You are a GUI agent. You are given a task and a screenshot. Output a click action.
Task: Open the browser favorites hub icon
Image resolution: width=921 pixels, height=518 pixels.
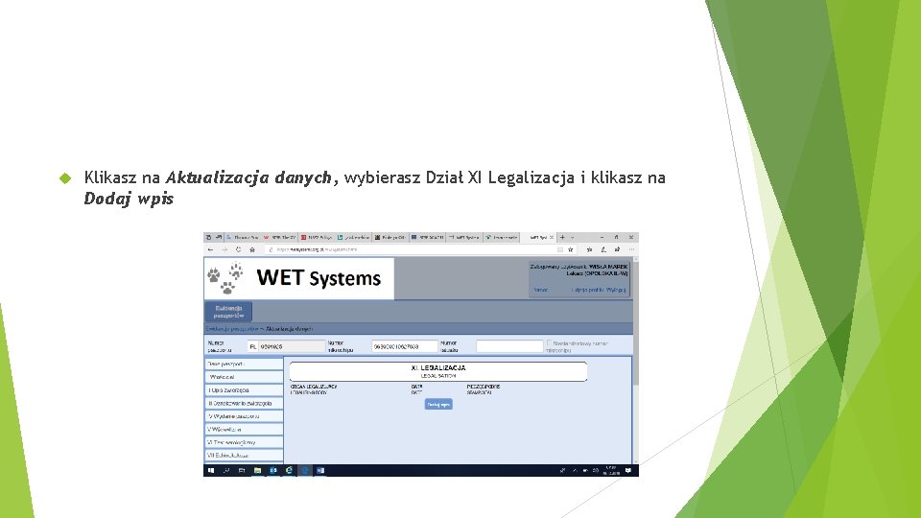coord(589,249)
